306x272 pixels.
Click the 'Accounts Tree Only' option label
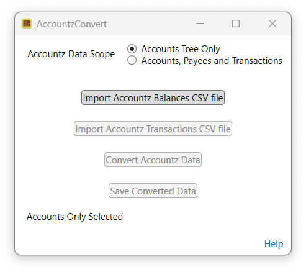181,49
